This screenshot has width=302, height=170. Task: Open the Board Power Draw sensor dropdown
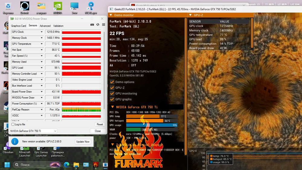41,92
